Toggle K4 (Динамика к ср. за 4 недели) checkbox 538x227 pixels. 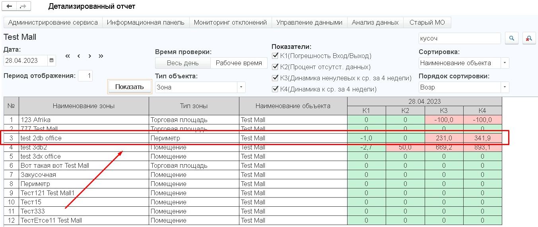coord(275,89)
